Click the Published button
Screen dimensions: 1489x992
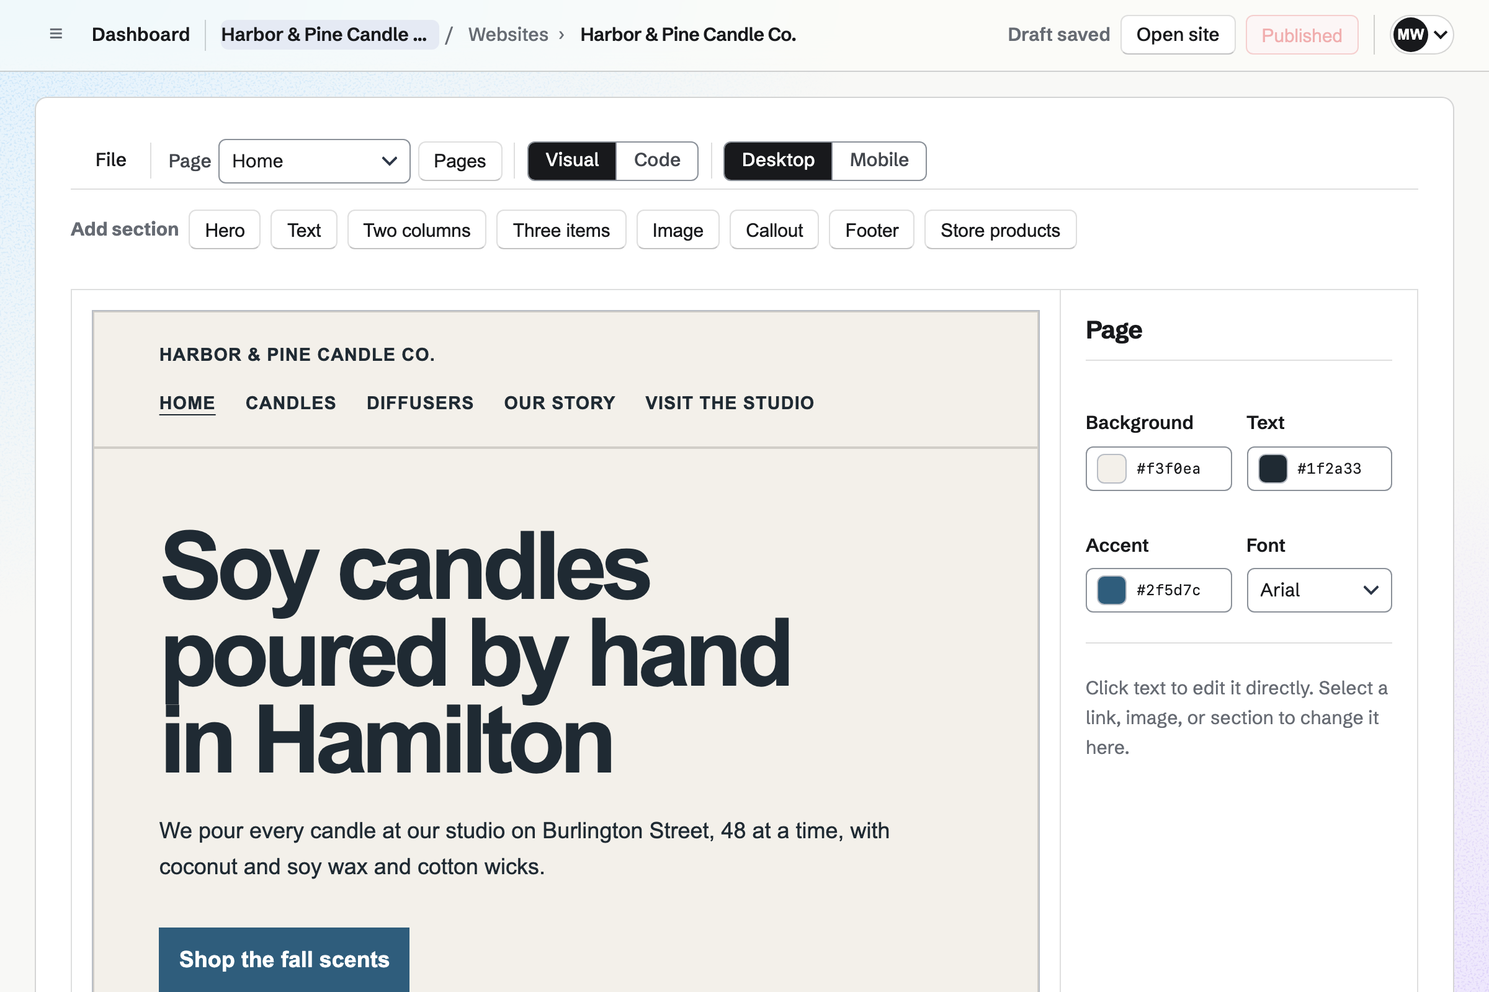(1302, 35)
